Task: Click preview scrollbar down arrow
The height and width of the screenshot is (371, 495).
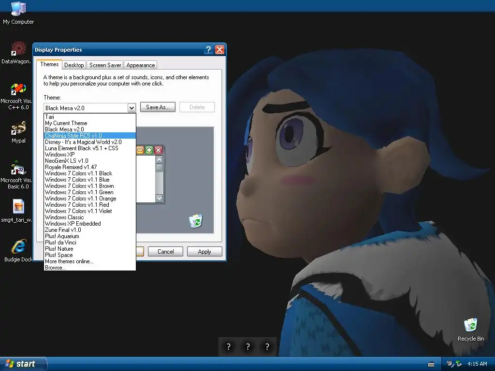Action: pyautogui.click(x=159, y=199)
